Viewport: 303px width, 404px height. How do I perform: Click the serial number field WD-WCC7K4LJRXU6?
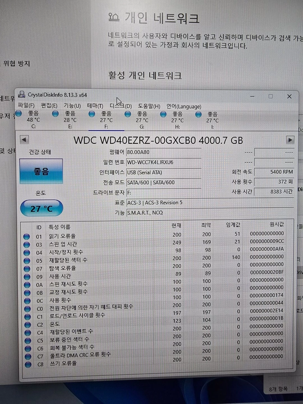(x=164, y=162)
